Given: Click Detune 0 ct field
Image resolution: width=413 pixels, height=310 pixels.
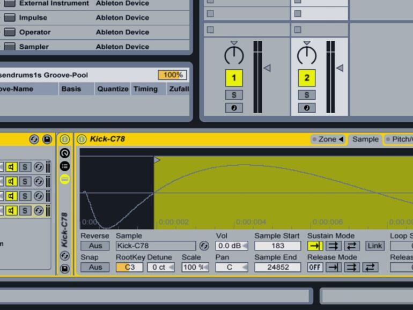Looking at the screenshot, I should (x=161, y=267).
